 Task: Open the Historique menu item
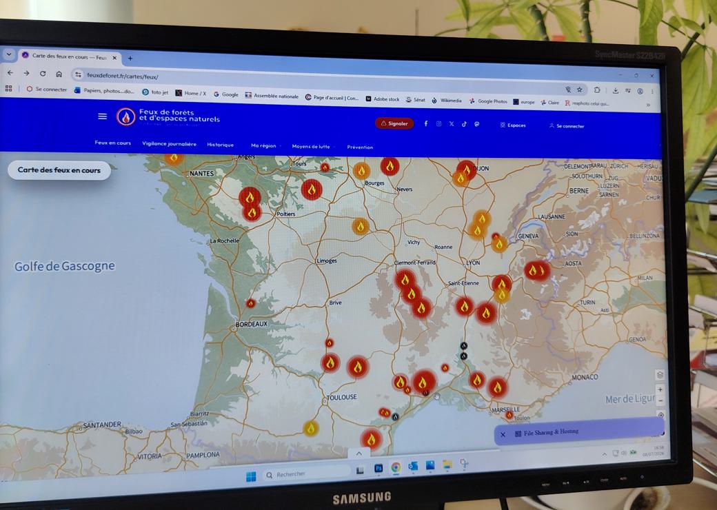tap(220, 145)
